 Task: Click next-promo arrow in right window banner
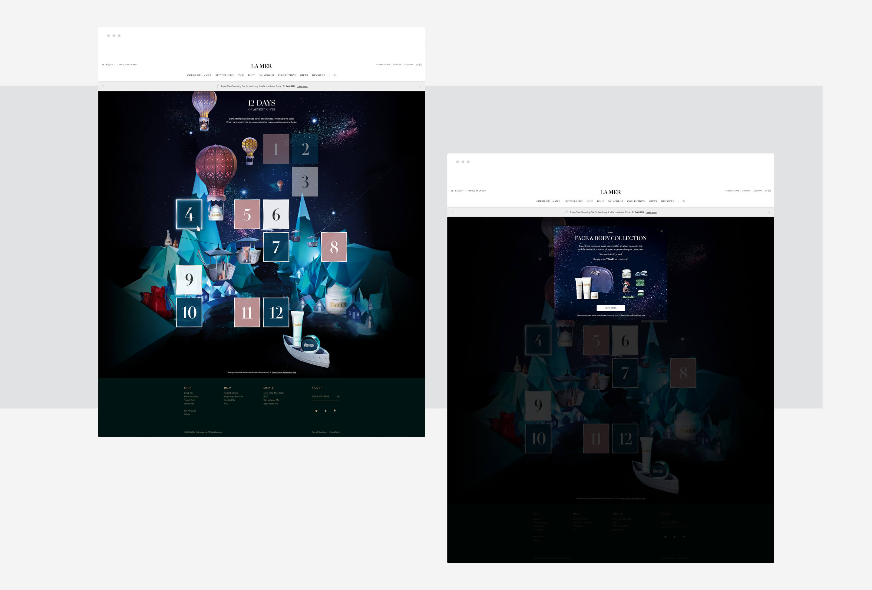(x=769, y=212)
